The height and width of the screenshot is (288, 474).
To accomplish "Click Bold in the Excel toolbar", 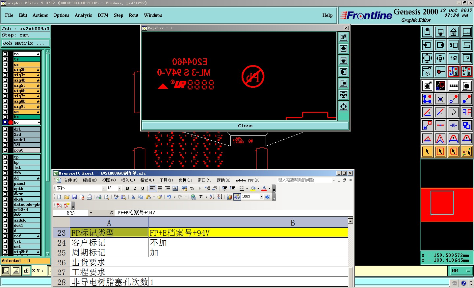I will click(x=127, y=188).
